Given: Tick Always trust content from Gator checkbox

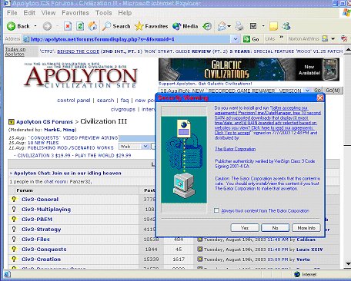Looking at the screenshot, I should coord(216,210).
